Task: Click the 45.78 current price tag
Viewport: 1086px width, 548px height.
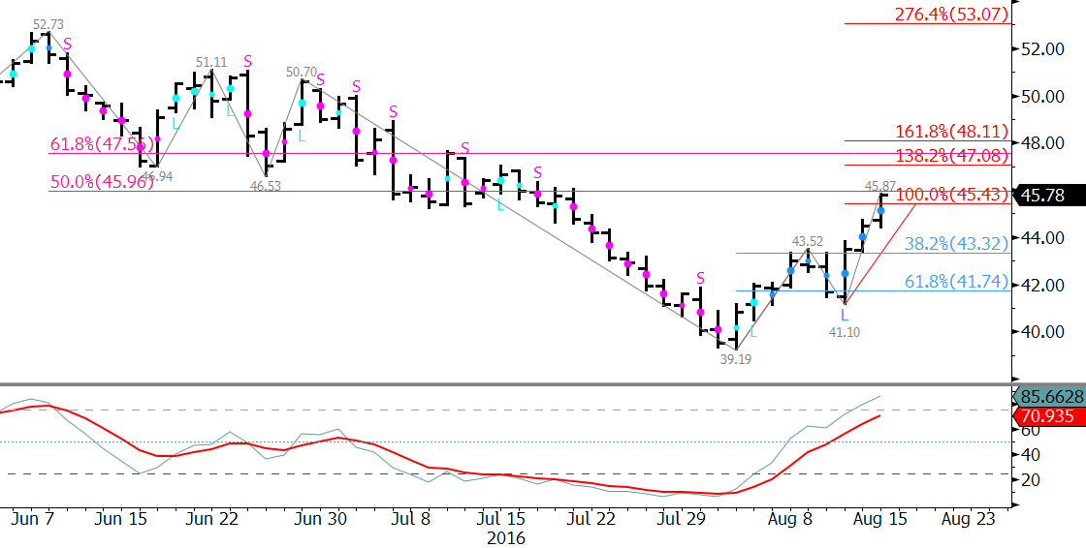Action: [x=1048, y=196]
